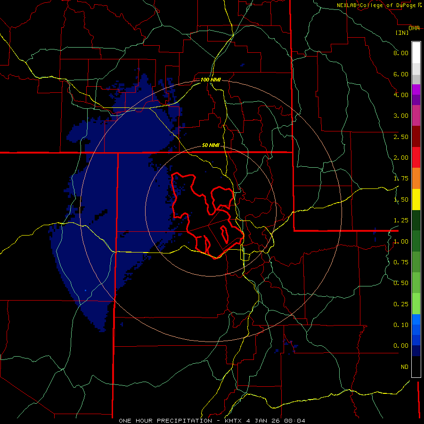
Task: Pick the bright red band near 2.00
Action: coord(416,157)
